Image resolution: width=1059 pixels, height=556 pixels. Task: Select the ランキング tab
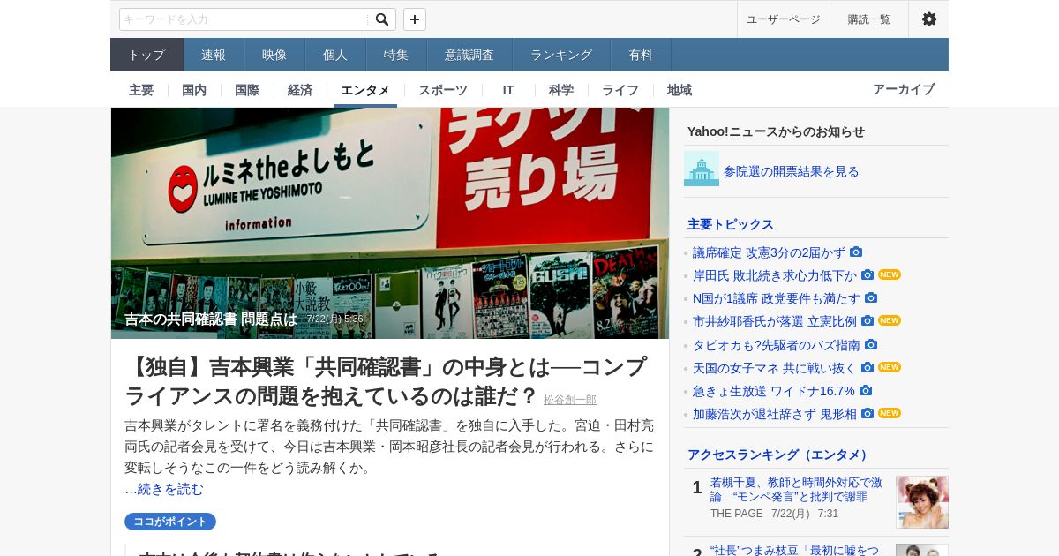tap(561, 55)
